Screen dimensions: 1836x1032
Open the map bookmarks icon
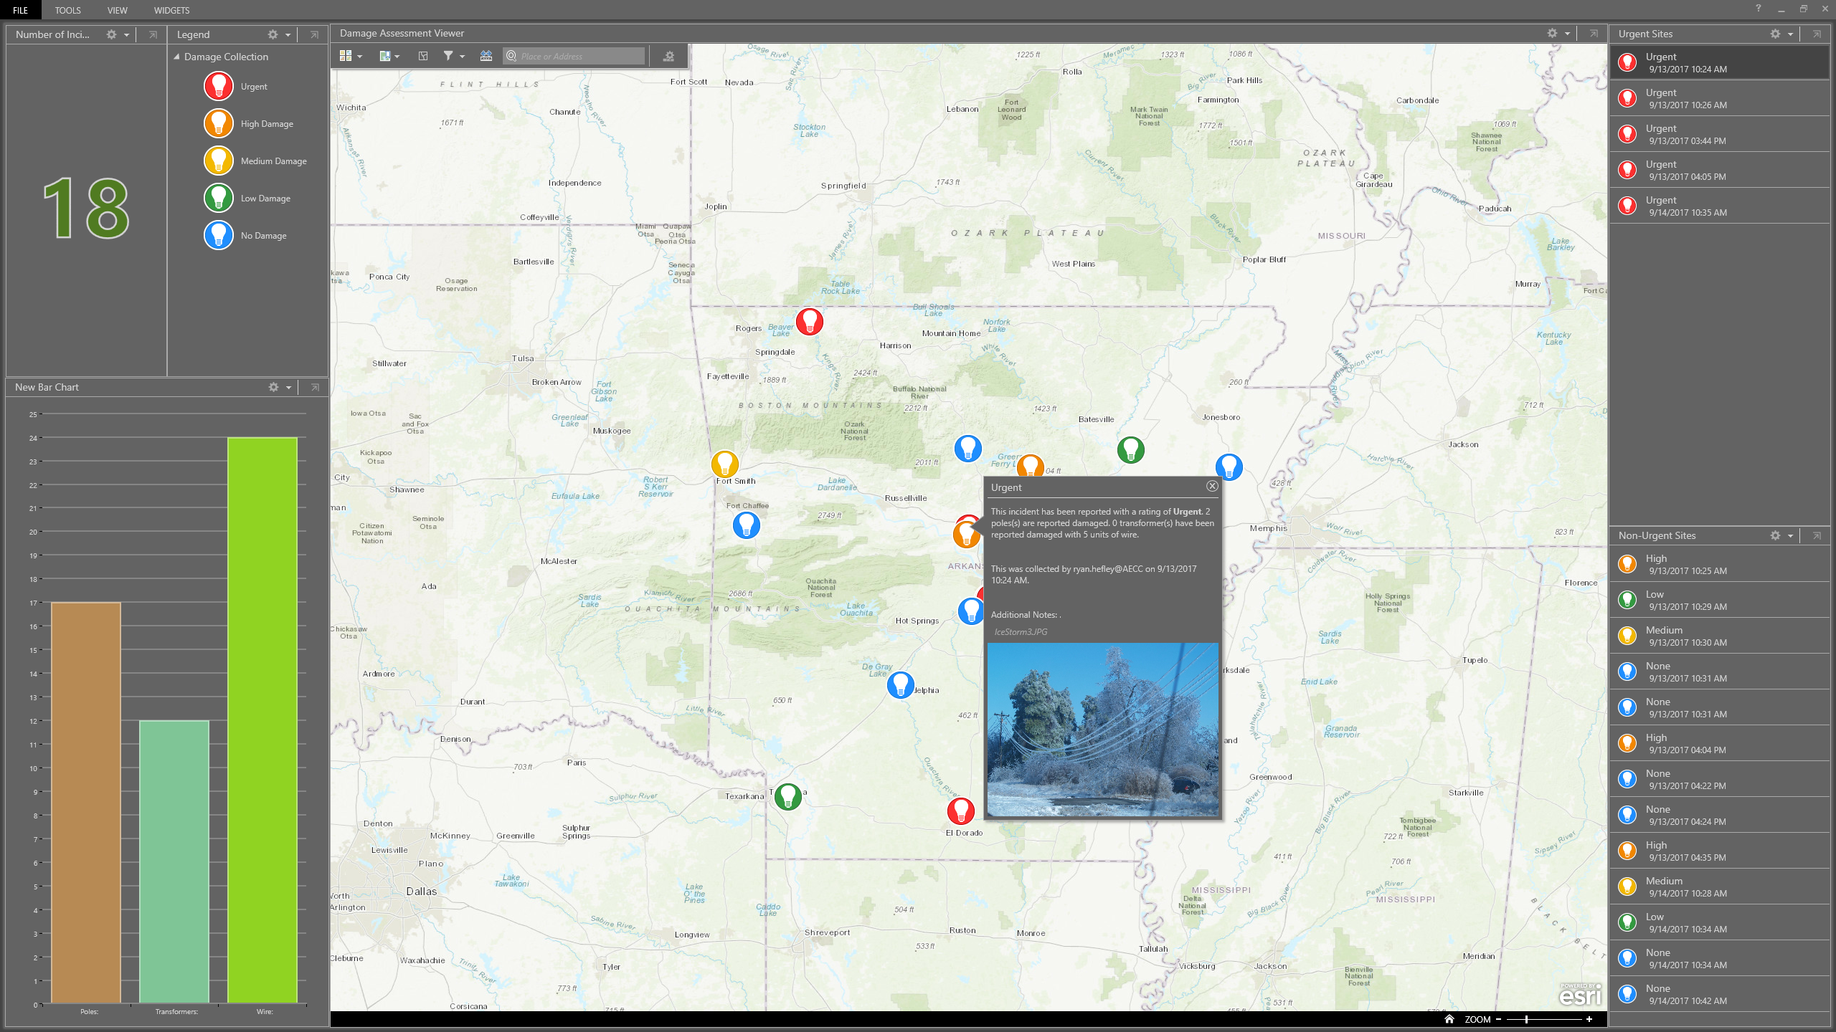click(x=385, y=56)
